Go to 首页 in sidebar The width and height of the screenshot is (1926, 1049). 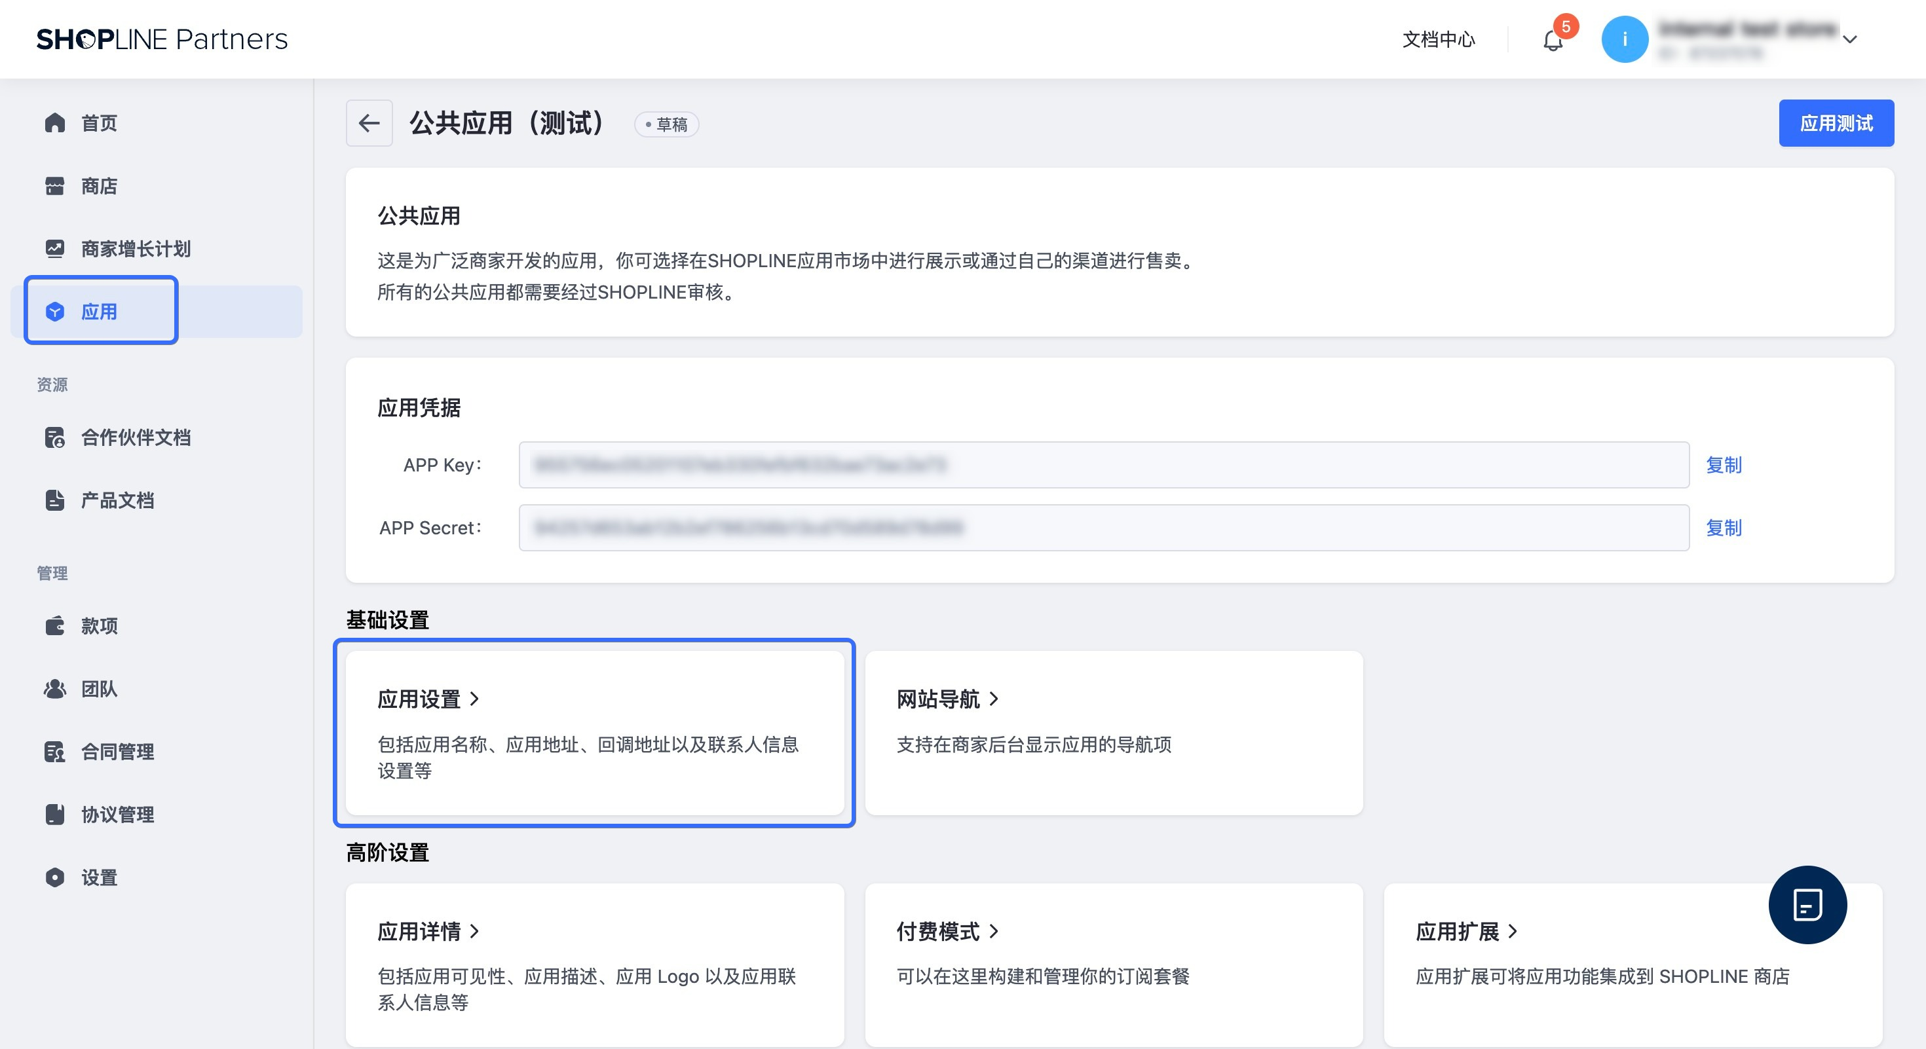click(100, 122)
